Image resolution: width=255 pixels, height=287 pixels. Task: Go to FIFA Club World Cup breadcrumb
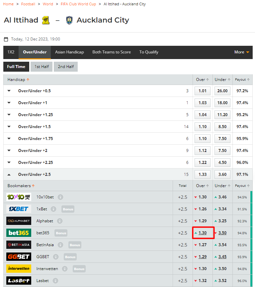(x=78, y=4)
